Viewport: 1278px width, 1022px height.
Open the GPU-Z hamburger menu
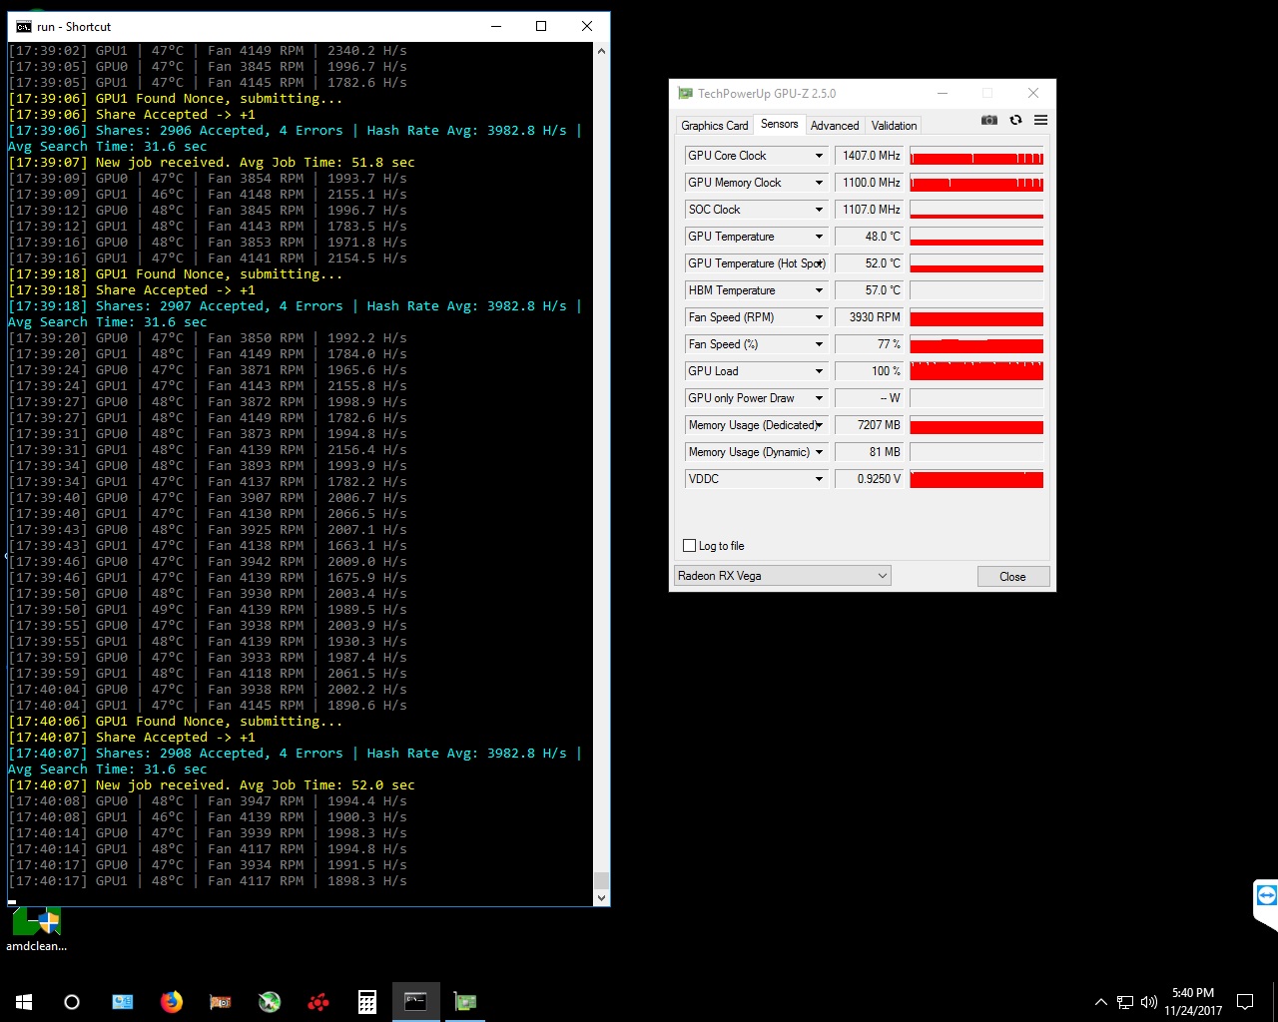pyautogui.click(x=1040, y=121)
